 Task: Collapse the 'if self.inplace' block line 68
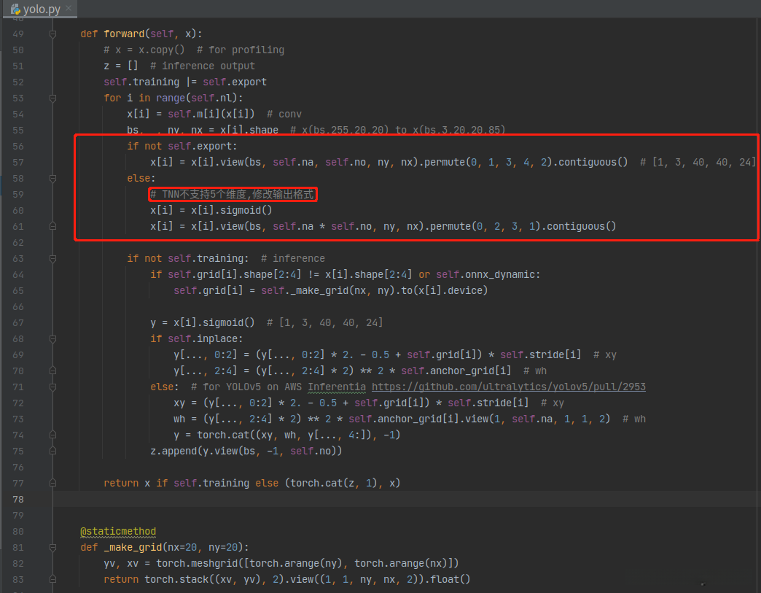53,338
